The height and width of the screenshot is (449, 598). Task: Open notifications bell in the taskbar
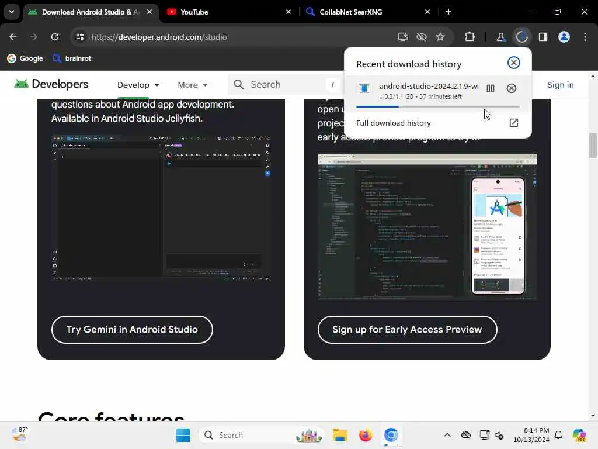(x=558, y=435)
